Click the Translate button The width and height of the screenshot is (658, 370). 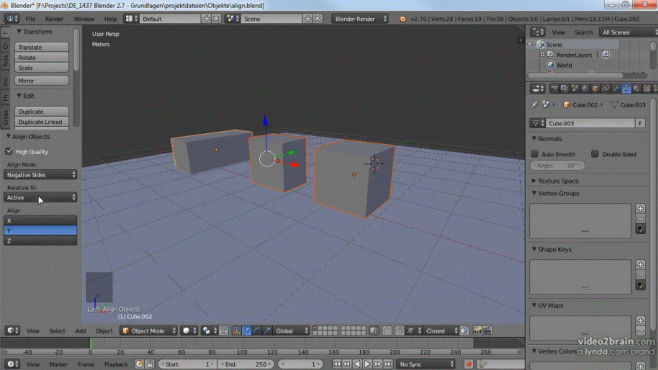pos(42,47)
